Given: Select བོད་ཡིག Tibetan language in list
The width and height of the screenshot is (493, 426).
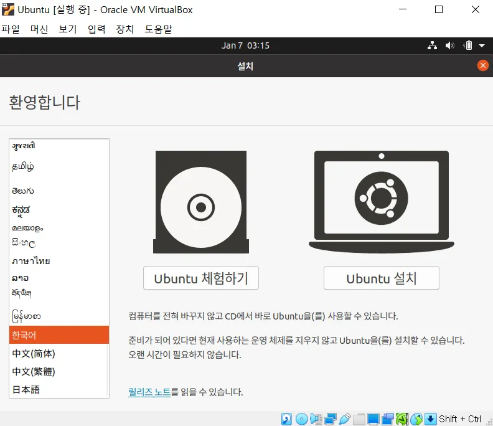Looking at the screenshot, I should tap(59, 293).
